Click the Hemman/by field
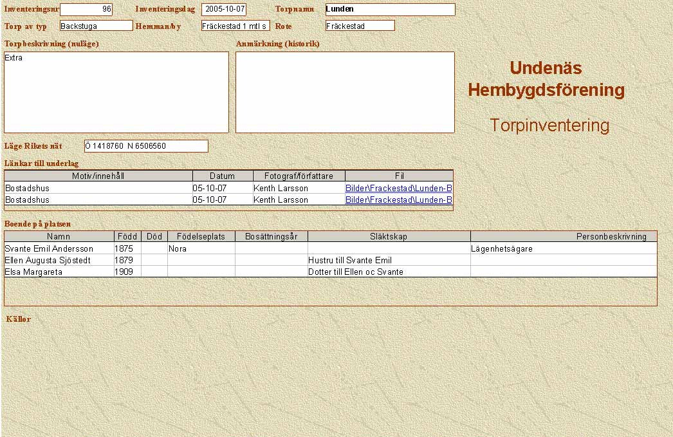The height and width of the screenshot is (437, 673). click(x=235, y=26)
